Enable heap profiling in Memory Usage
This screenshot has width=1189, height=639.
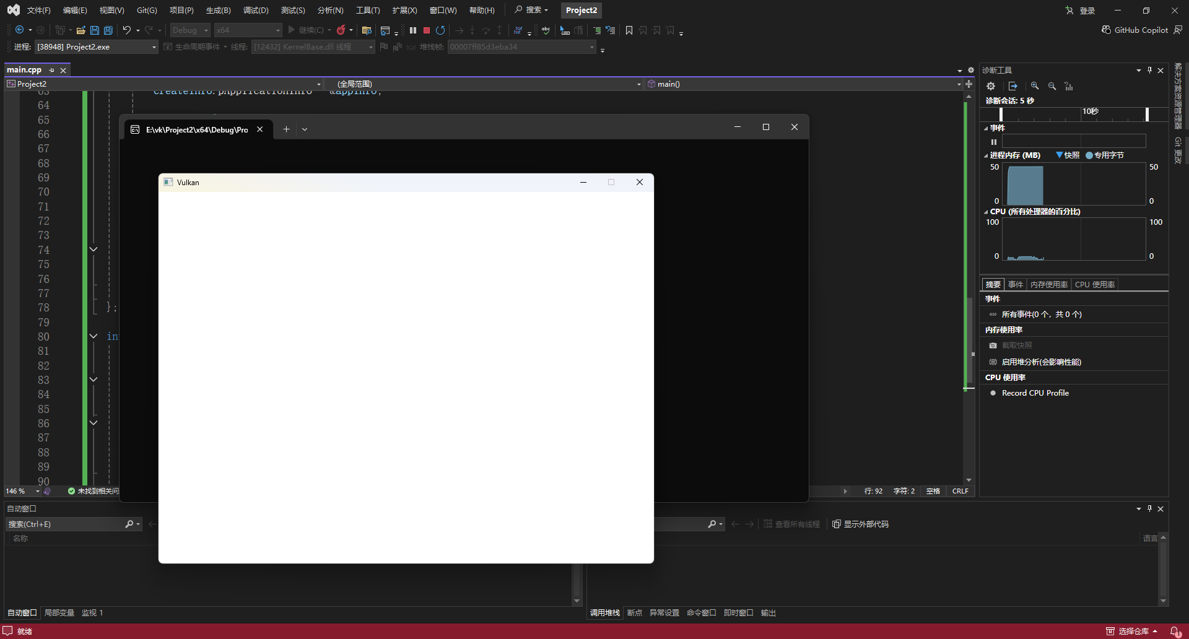point(1041,362)
